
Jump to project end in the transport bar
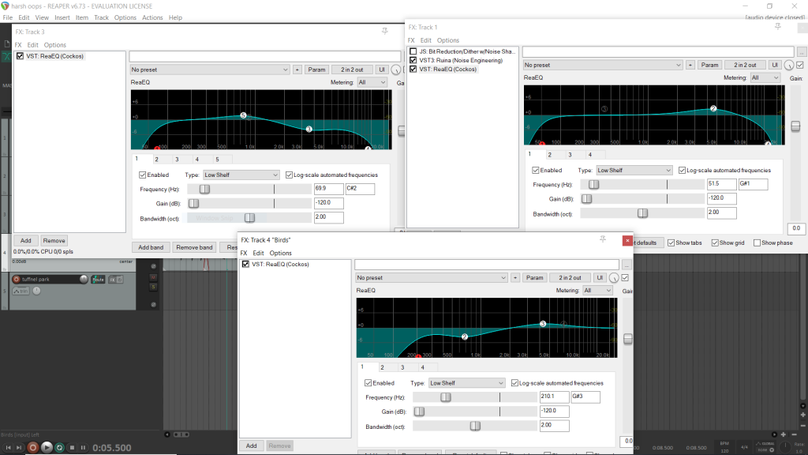click(x=19, y=447)
